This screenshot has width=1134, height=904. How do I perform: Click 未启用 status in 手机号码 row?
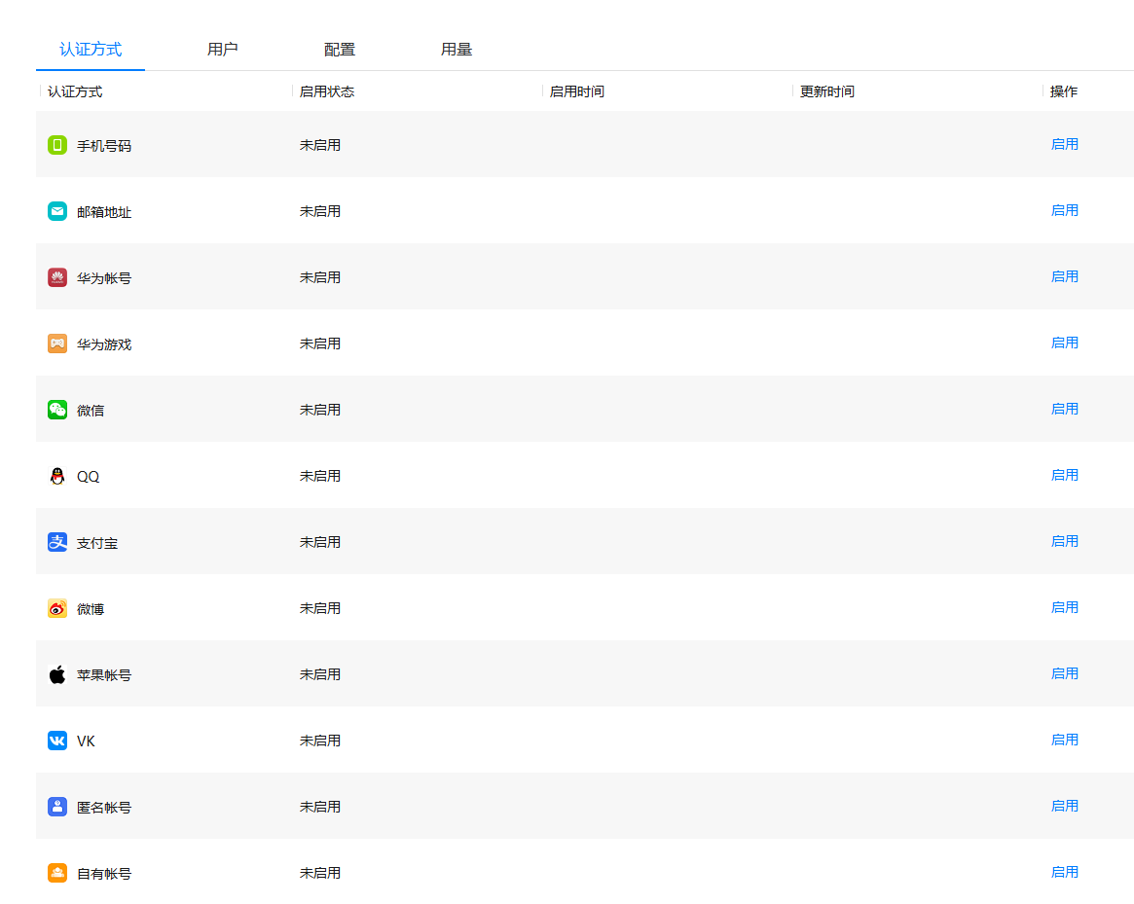coord(319,145)
